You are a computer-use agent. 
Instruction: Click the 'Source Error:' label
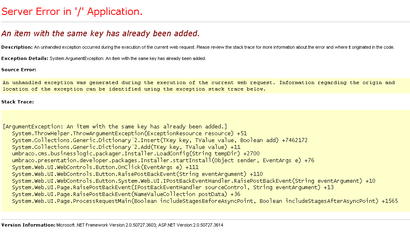18,70
